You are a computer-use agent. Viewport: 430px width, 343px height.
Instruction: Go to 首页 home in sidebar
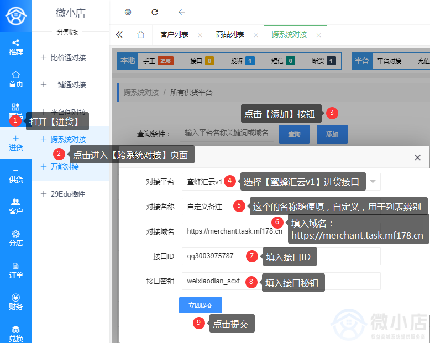tap(15, 80)
